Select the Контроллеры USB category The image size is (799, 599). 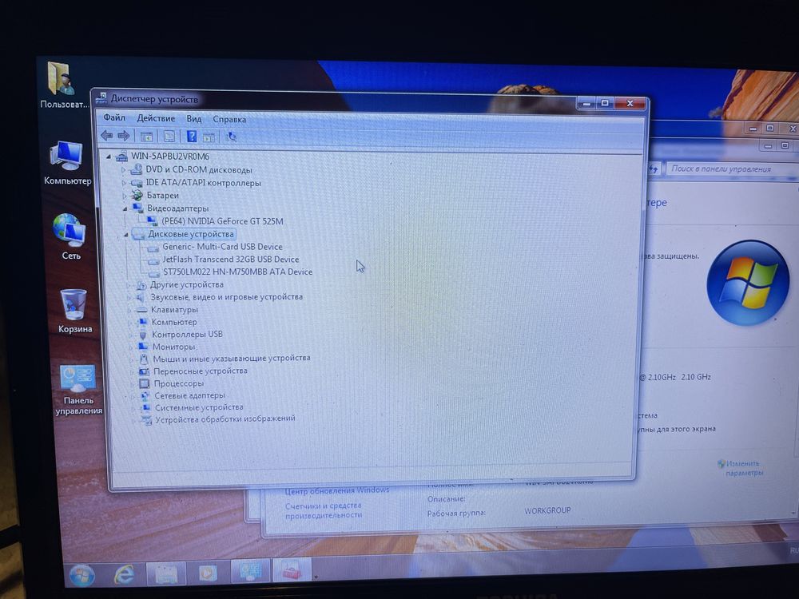tap(187, 334)
